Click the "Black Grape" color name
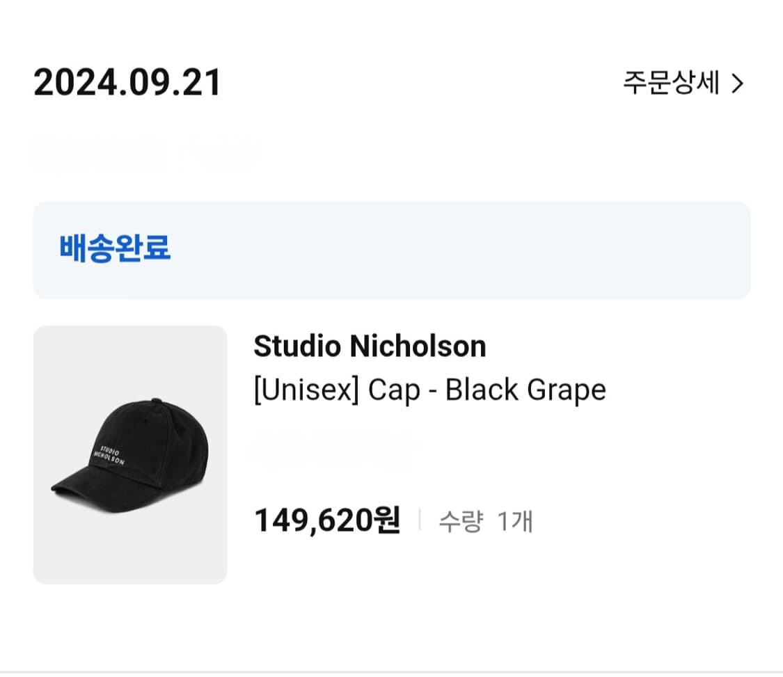 525,390
